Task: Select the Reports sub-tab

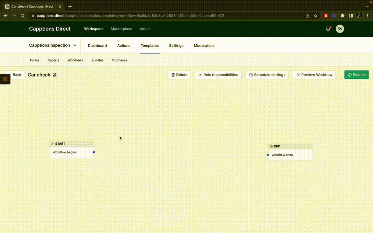Action: point(53,61)
